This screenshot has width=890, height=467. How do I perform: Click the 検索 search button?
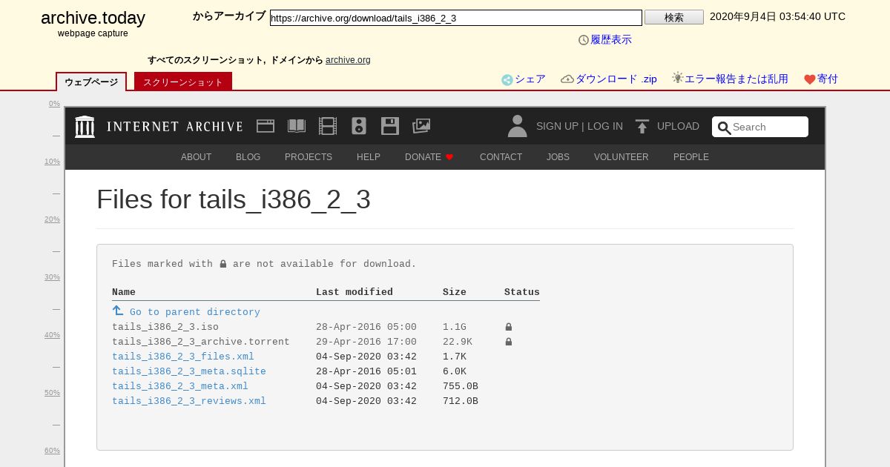point(674,17)
